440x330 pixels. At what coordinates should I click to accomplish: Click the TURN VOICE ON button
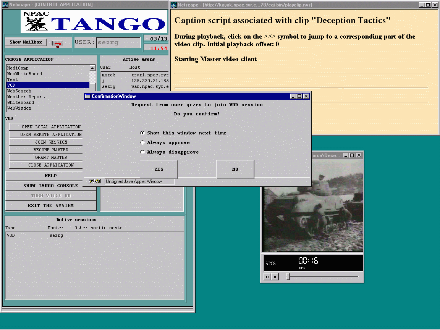[51, 196]
